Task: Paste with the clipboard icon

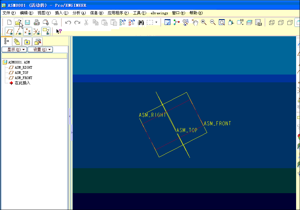Action: coord(105,23)
